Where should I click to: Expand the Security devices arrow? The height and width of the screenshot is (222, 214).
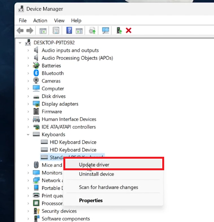click(28, 211)
